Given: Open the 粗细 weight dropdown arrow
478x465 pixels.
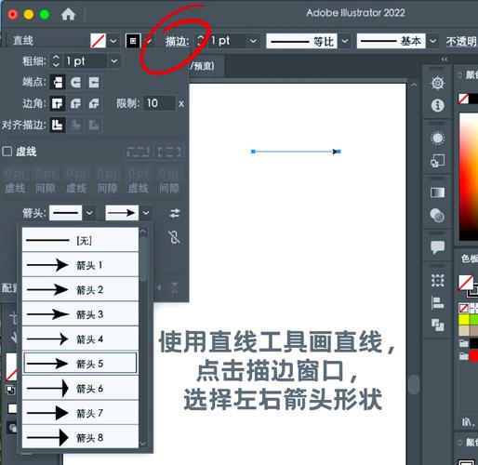Looking at the screenshot, I should pyautogui.click(x=114, y=61).
